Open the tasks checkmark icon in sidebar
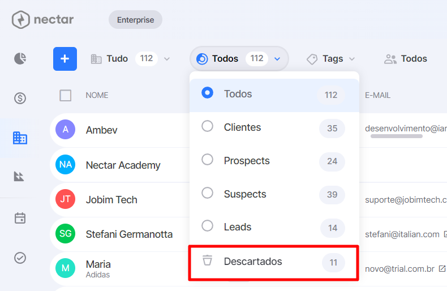This screenshot has height=291, width=447. tap(20, 258)
